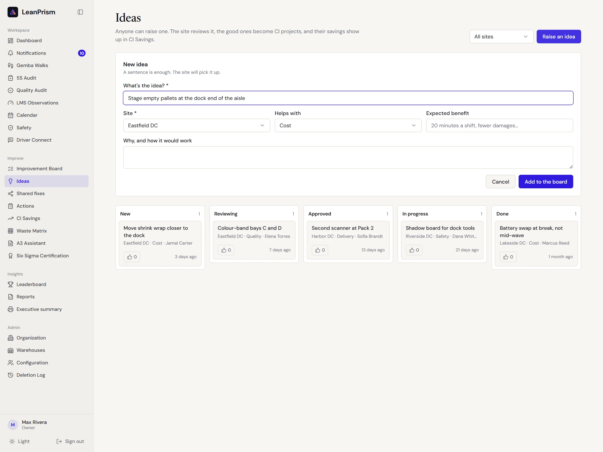This screenshot has width=603, height=452.
Task: Upvote the Move shrink wrap idea
Action: coord(132,257)
